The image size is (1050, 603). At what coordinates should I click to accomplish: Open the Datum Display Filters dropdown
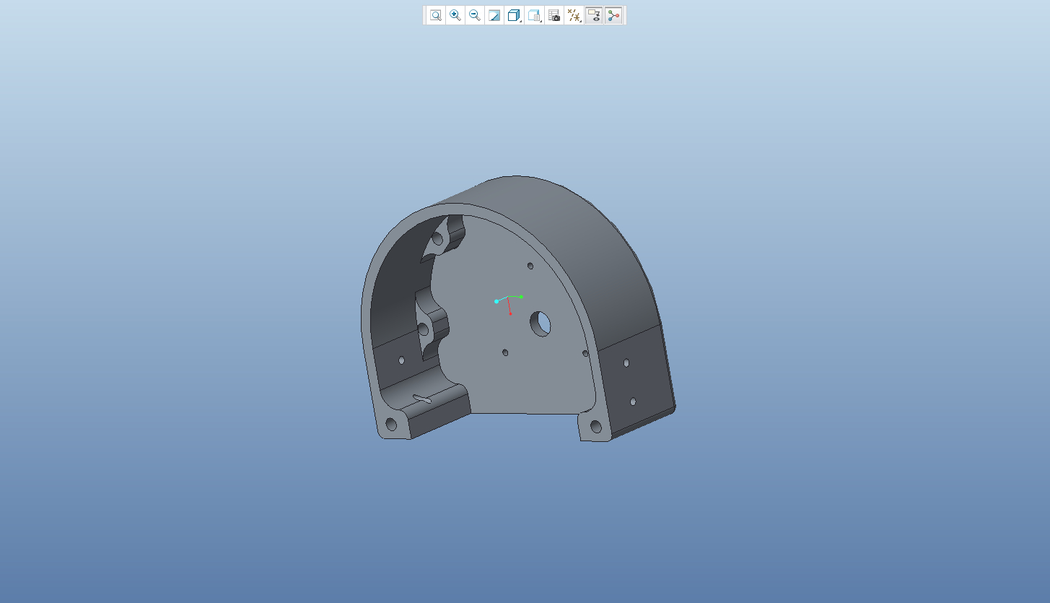574,15
